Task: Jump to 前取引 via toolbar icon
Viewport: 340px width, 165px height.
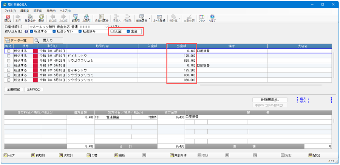Action: pyautogui.click(x=76, y=19)
